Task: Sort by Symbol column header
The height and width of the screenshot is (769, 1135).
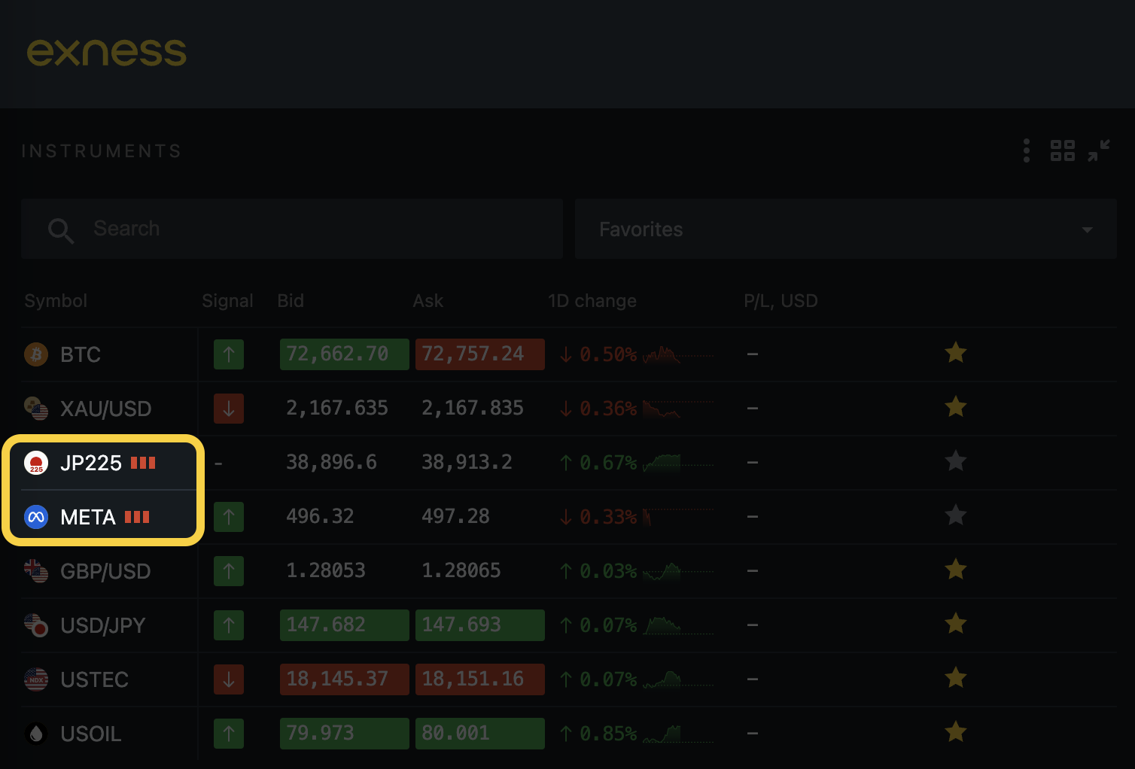Action: 56,301
